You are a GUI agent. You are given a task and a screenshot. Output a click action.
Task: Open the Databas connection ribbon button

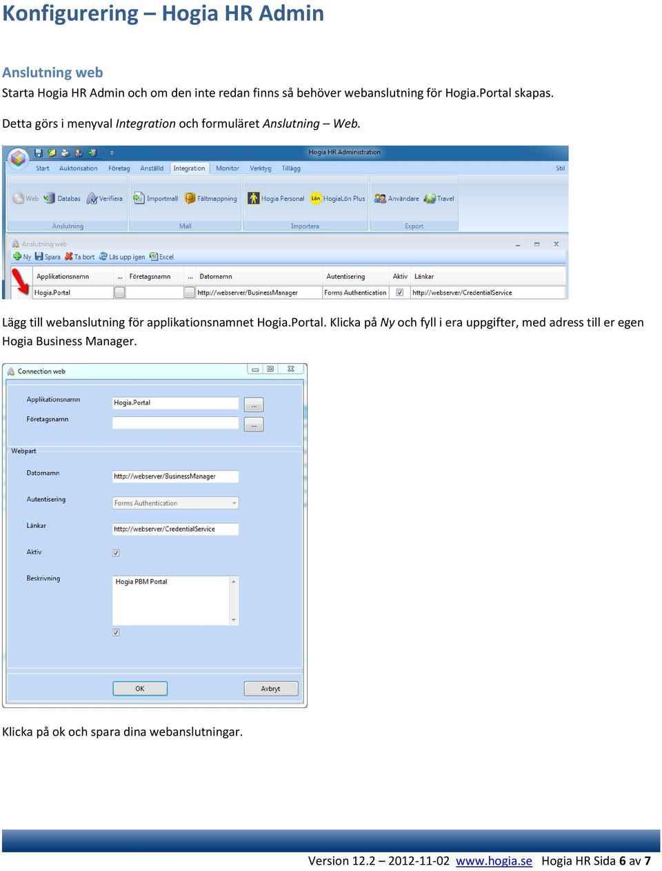point(62,199)
